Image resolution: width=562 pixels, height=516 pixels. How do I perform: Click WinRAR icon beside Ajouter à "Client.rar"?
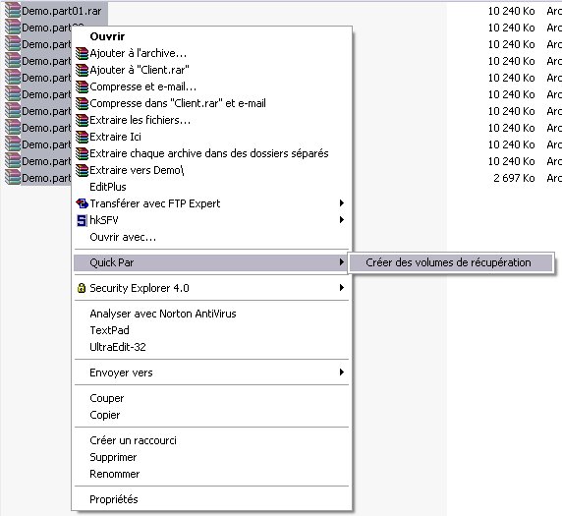point(82,70)
